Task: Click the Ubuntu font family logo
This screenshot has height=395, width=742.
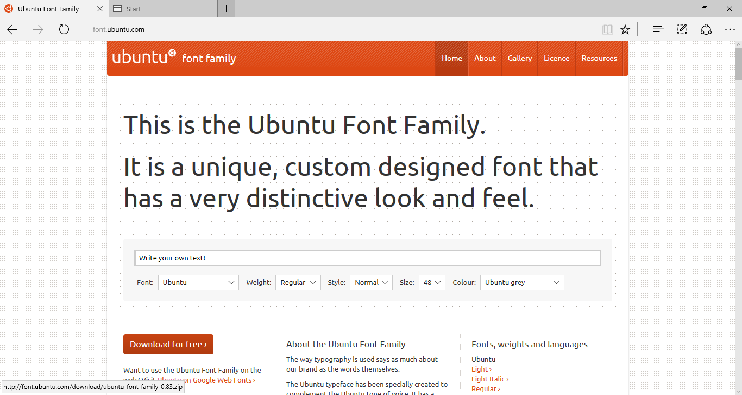Action: [x=174, y=58]
